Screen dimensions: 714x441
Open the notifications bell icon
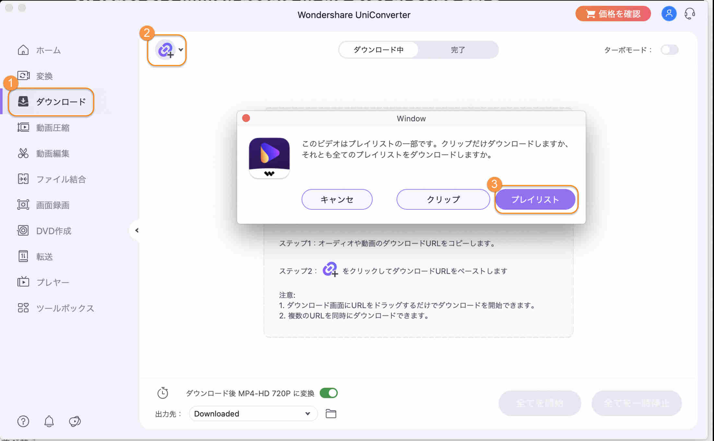[x=49, y=421]
